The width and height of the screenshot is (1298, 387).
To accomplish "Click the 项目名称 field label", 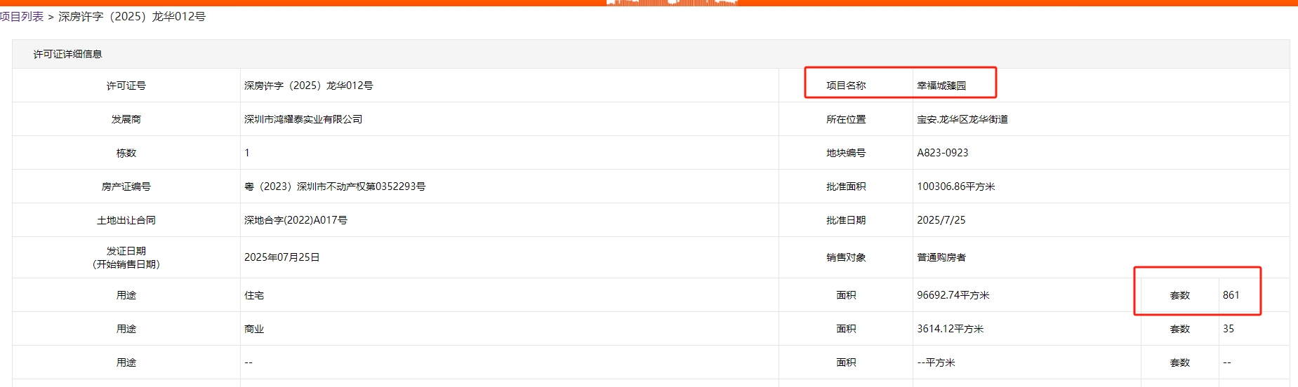I will [846, 86].
